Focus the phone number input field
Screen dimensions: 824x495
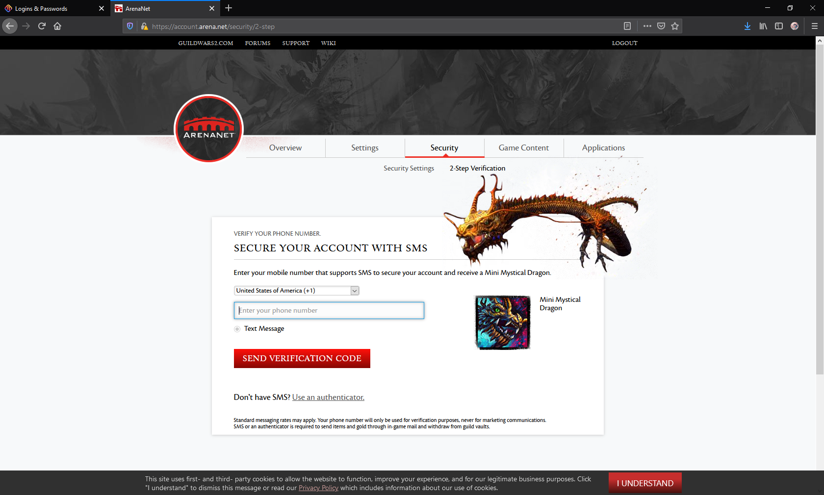[x=329, y=310]
